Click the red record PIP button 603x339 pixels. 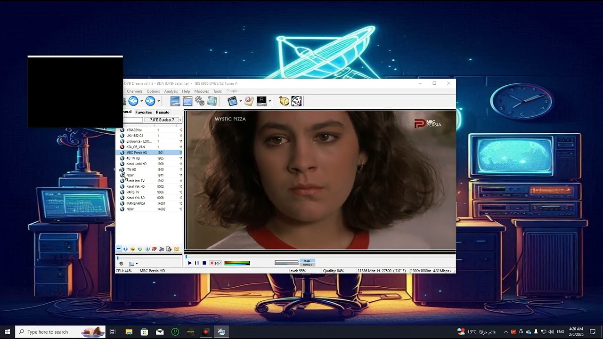(x=215, y=263)
